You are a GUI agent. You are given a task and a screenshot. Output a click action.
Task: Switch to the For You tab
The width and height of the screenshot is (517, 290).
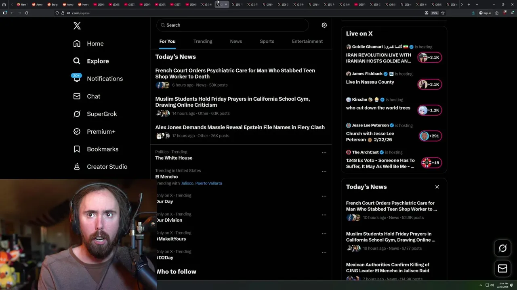pyautogui.click(x=167, y=41)
